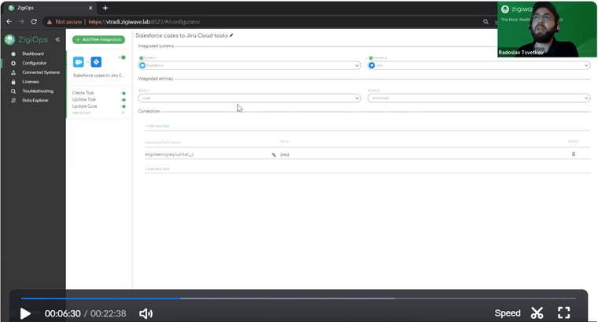Click the Connected Systems sidebar icon

(x=13, y=72)
